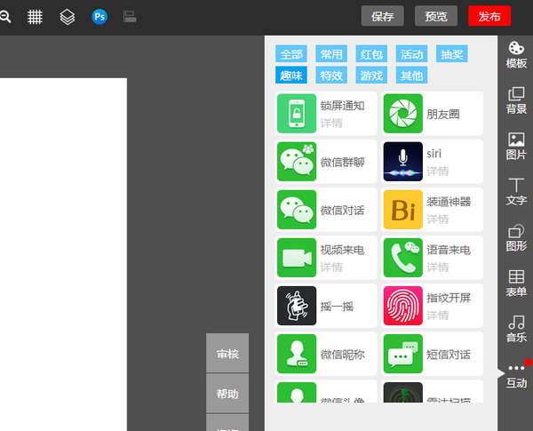The width and height of the screenshot is (533, 431).
Task: Open 详情 link under 锁屏通知
Action: point(331,123)
